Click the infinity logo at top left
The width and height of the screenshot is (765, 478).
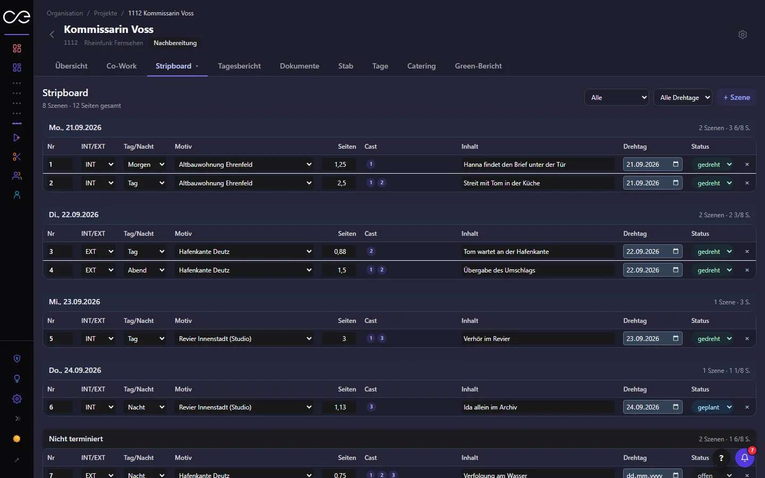(17, 17)
